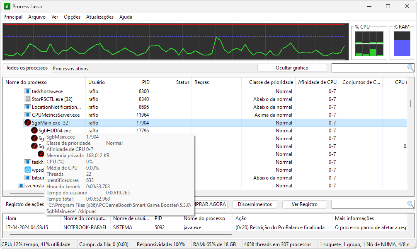The width and height of the screenshot is (417, 249).
Task: Focus the action log search field
Action: (369, 204)
